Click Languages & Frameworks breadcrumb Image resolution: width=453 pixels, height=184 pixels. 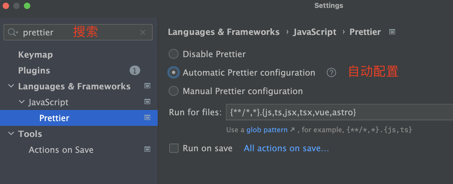pos(224,32)
